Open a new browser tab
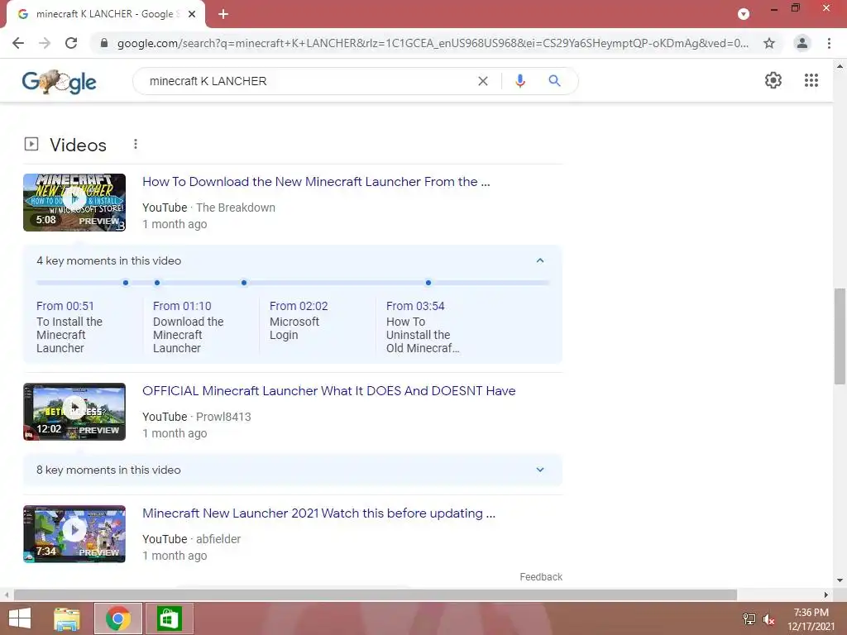The image size is (847, 635). (223, 14)
